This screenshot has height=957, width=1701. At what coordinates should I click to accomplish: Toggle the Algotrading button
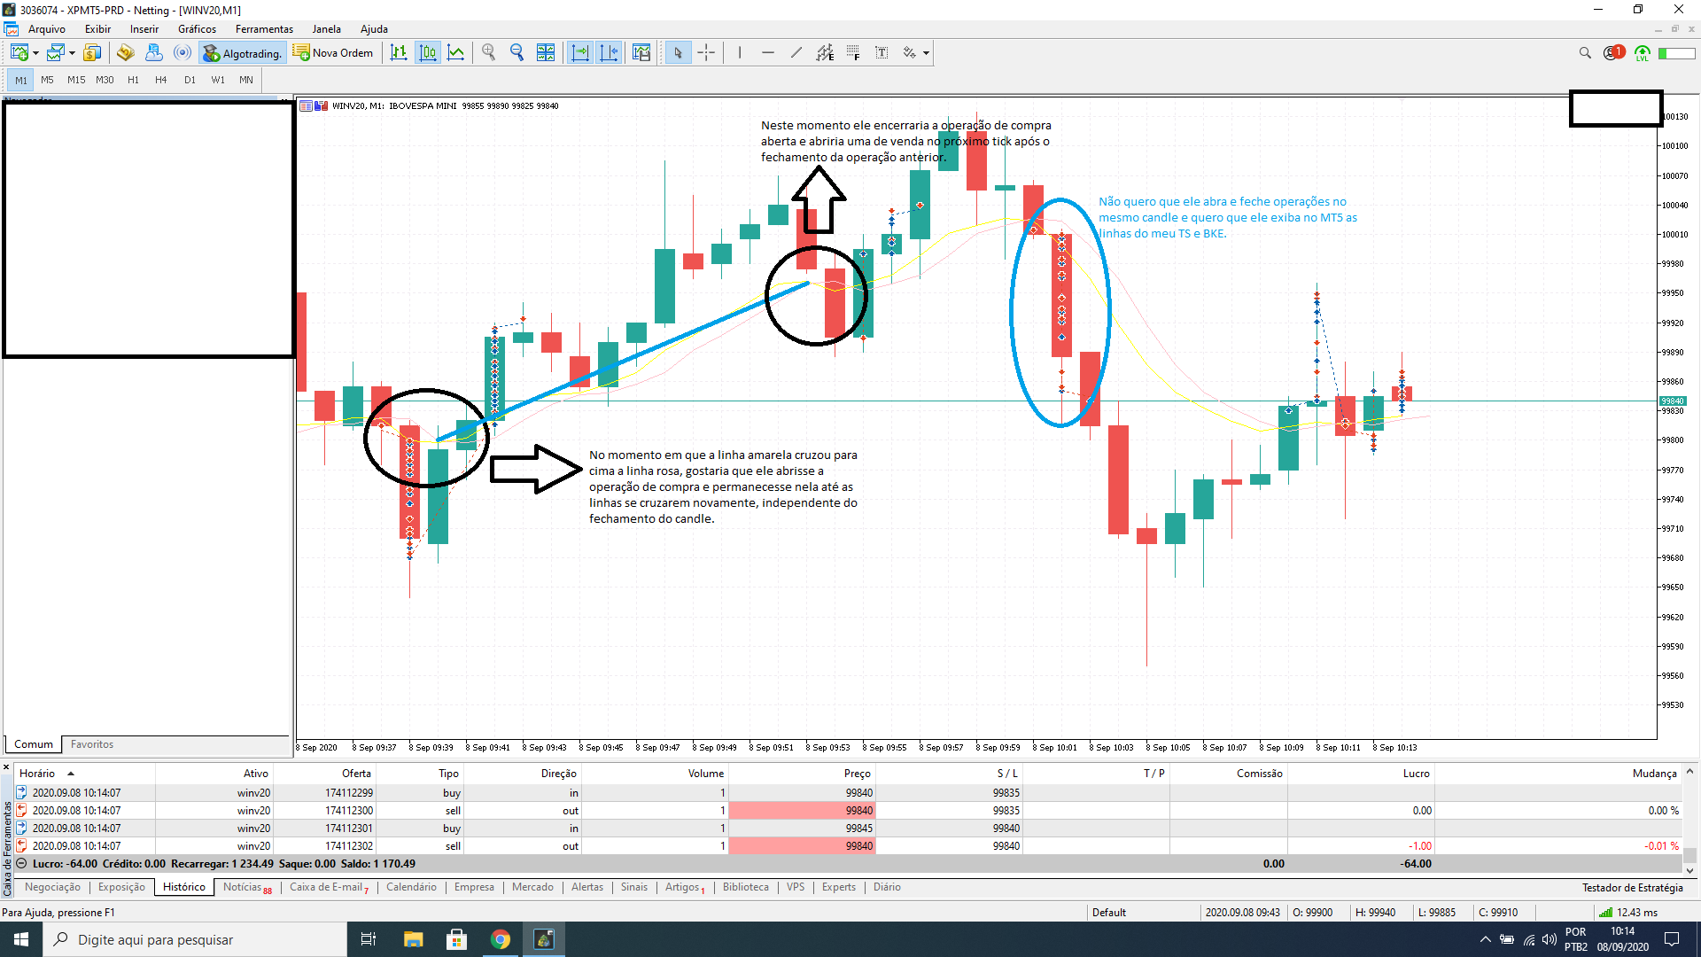(242, 53)
